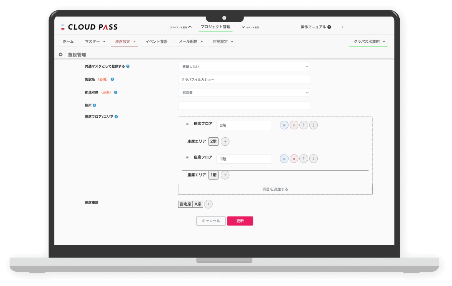Move the 2階 floor down
This screenshot has width=452, height=286.
click(x=314, y=125)
